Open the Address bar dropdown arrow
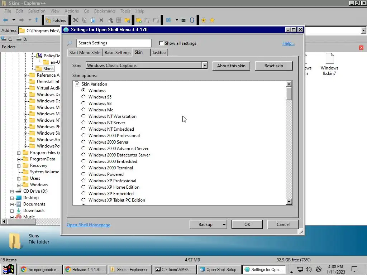 tap(363, 30)
